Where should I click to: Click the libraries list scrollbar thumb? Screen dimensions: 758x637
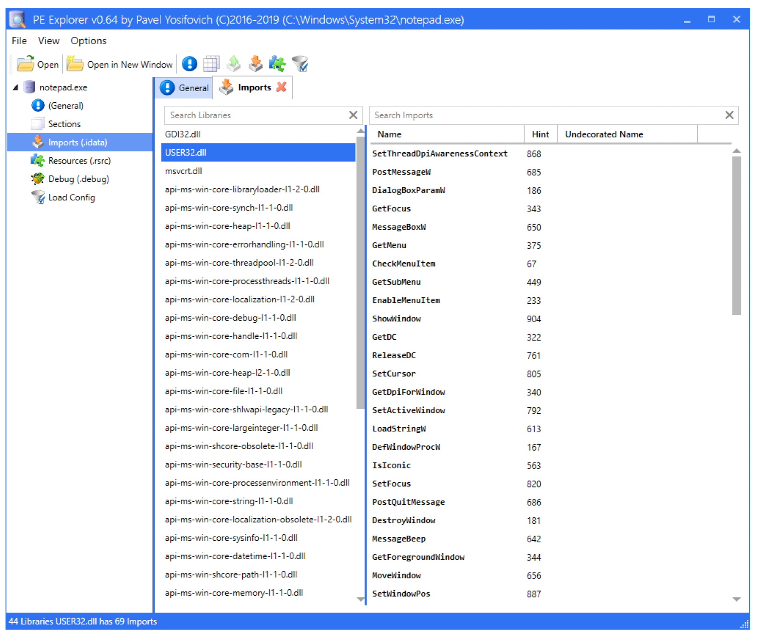pyautogui.click(x=360, y=272)
